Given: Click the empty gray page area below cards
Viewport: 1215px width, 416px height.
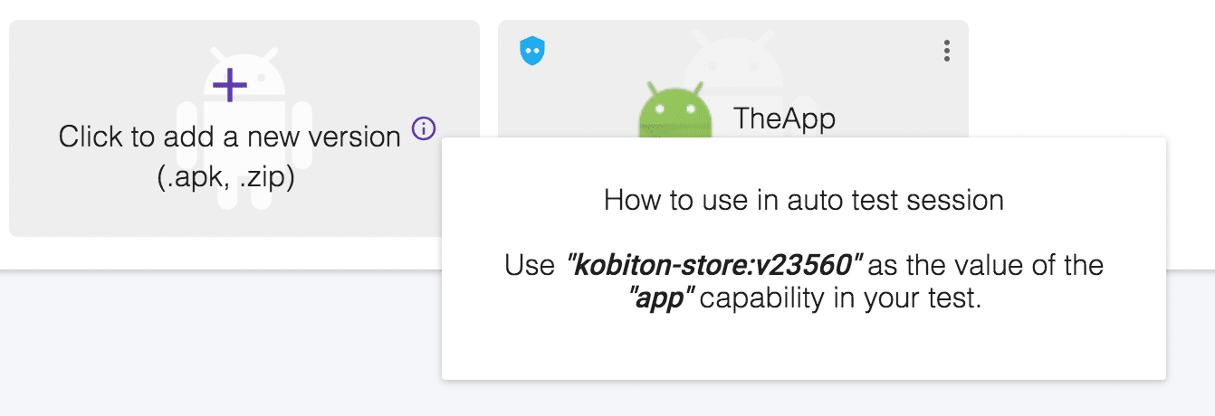Looking at the screenshot, I should point(217,344).
